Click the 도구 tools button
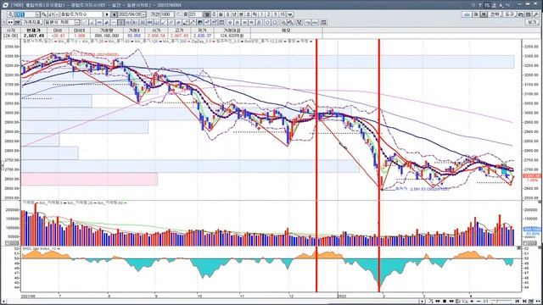 [511, 14]
